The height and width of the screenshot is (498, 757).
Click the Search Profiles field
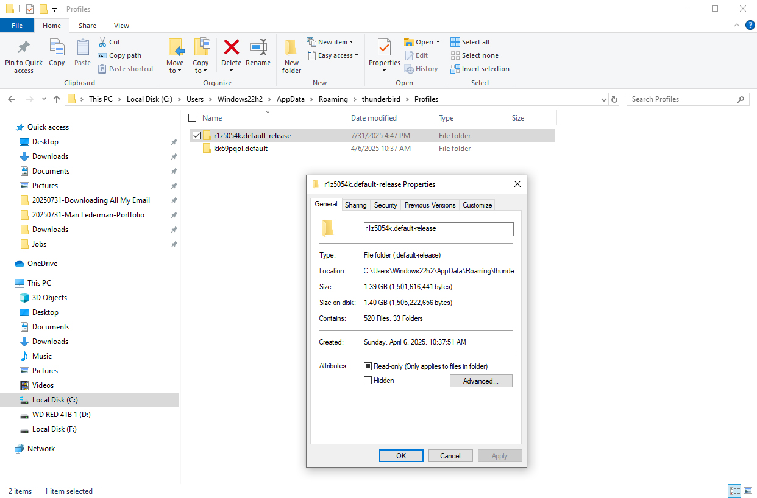tap(688, 99)
